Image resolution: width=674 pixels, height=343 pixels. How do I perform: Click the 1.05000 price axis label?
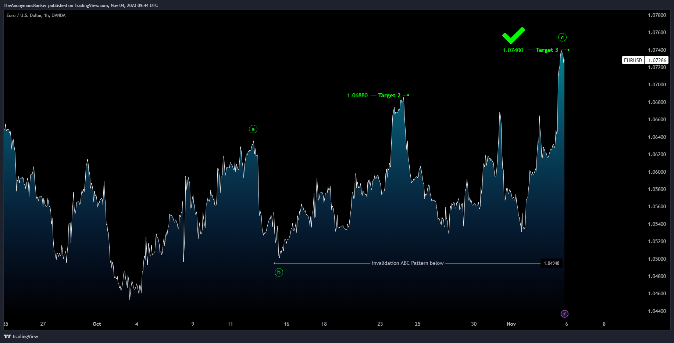coord(657,259)
